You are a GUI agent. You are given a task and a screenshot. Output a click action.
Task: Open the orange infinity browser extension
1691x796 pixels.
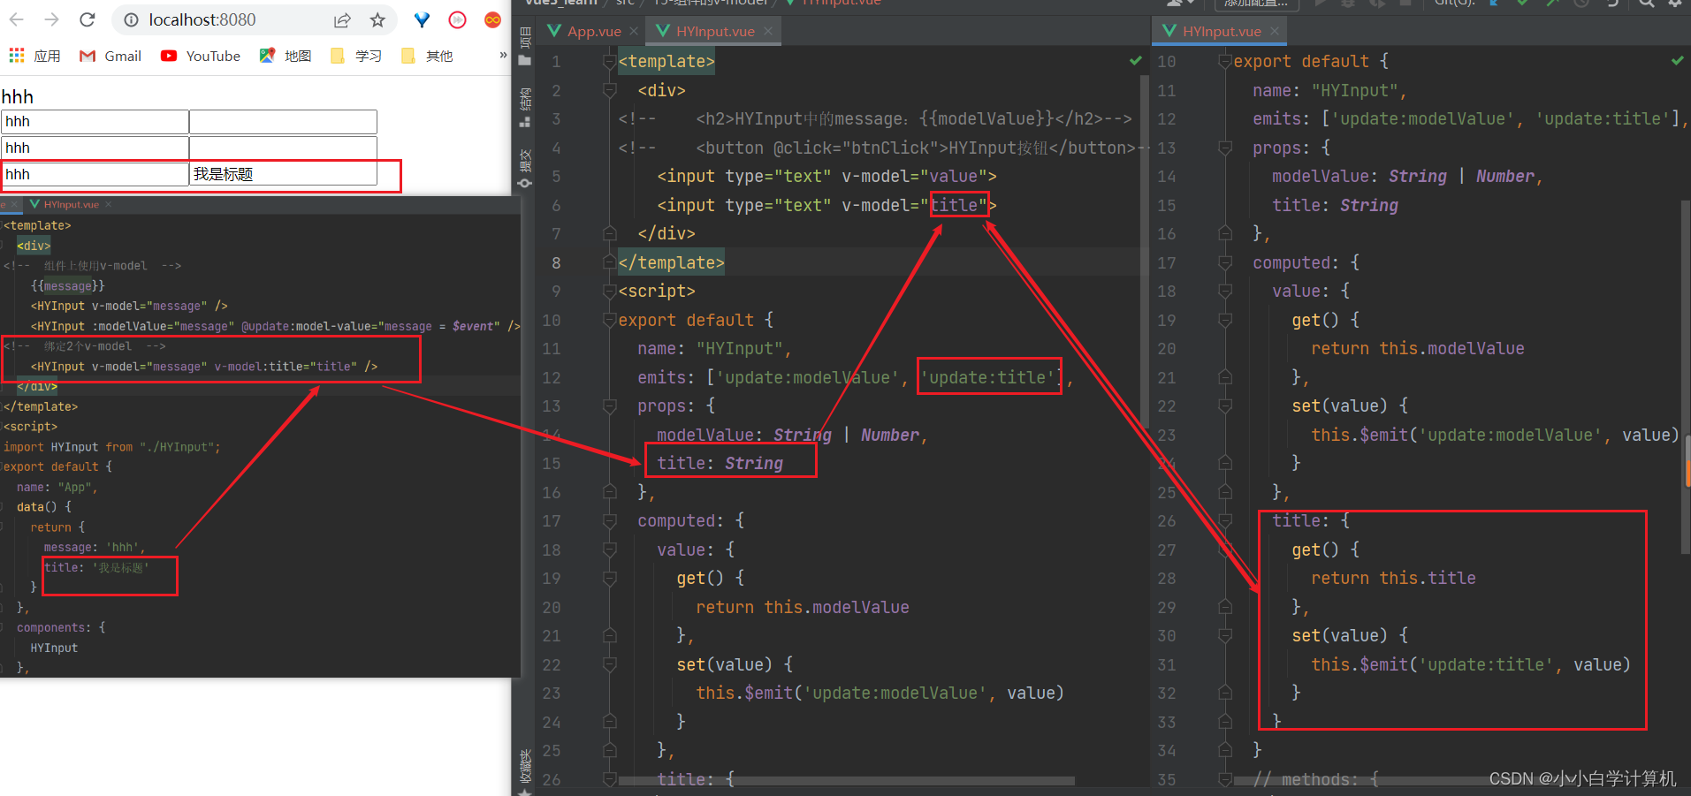492,20
